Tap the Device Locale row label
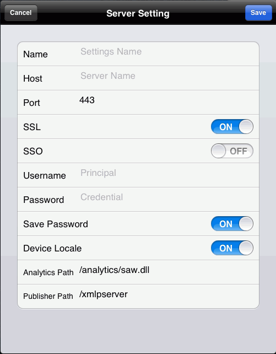This screenshot has width=276, height=354. click(x=52, y=248)
